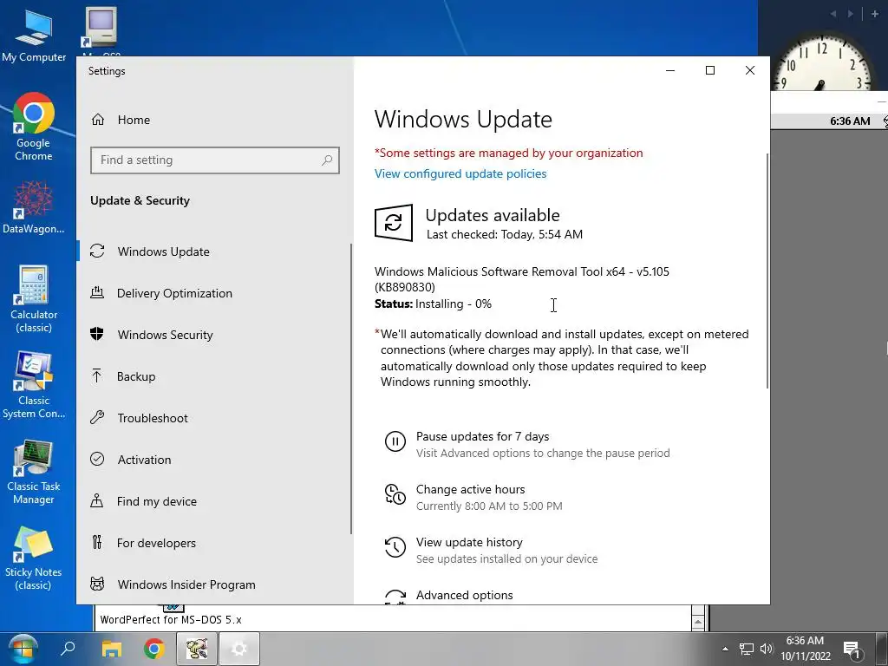Image resolution: width=888 pixels, height=666 pixels.
Task: Click the Settings content pane scrollbar
Action: 767,271
